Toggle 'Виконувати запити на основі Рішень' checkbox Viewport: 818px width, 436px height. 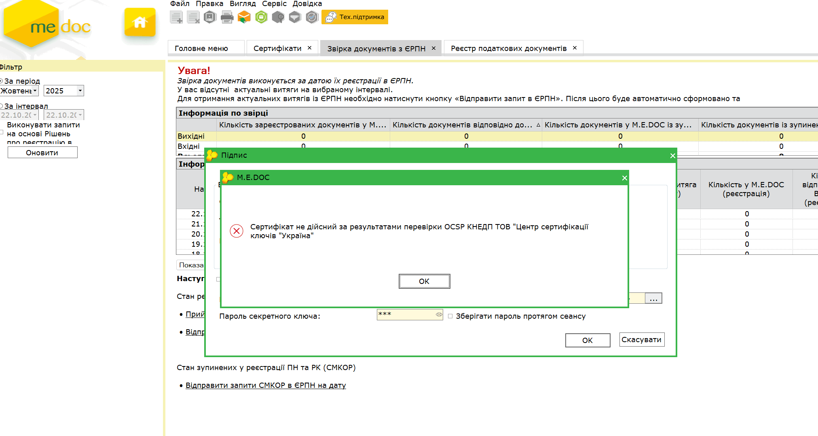click(2, 132)
